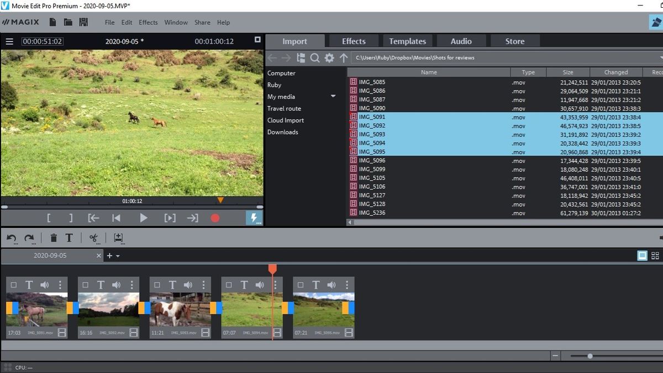Mute the audio of the IMG_5092 clip

coord(116,285)
